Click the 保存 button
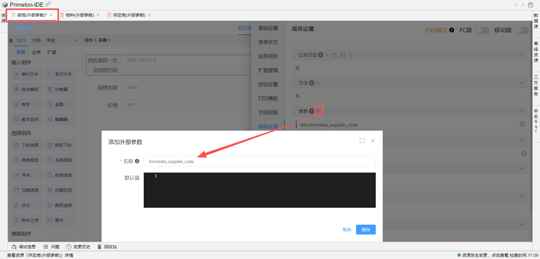The width and height of the screenshot is (540, 259). coord(366,230)
